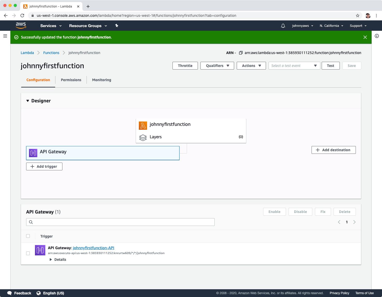The image size is (382, 297).
Task: Open the Terms of Use footer link
Action: coord(364,293)
